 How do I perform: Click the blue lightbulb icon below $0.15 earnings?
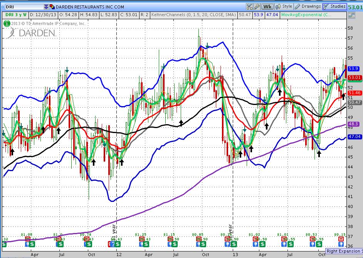click(341, 244)
